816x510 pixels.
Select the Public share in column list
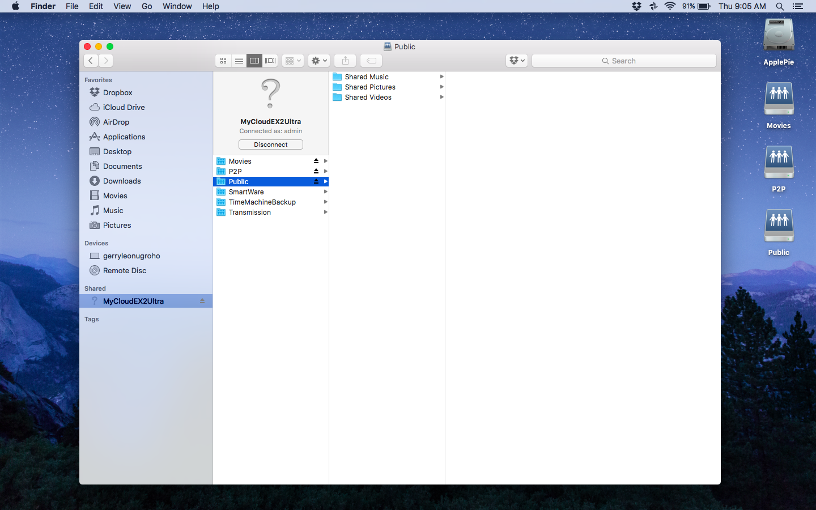click(271, 181)
